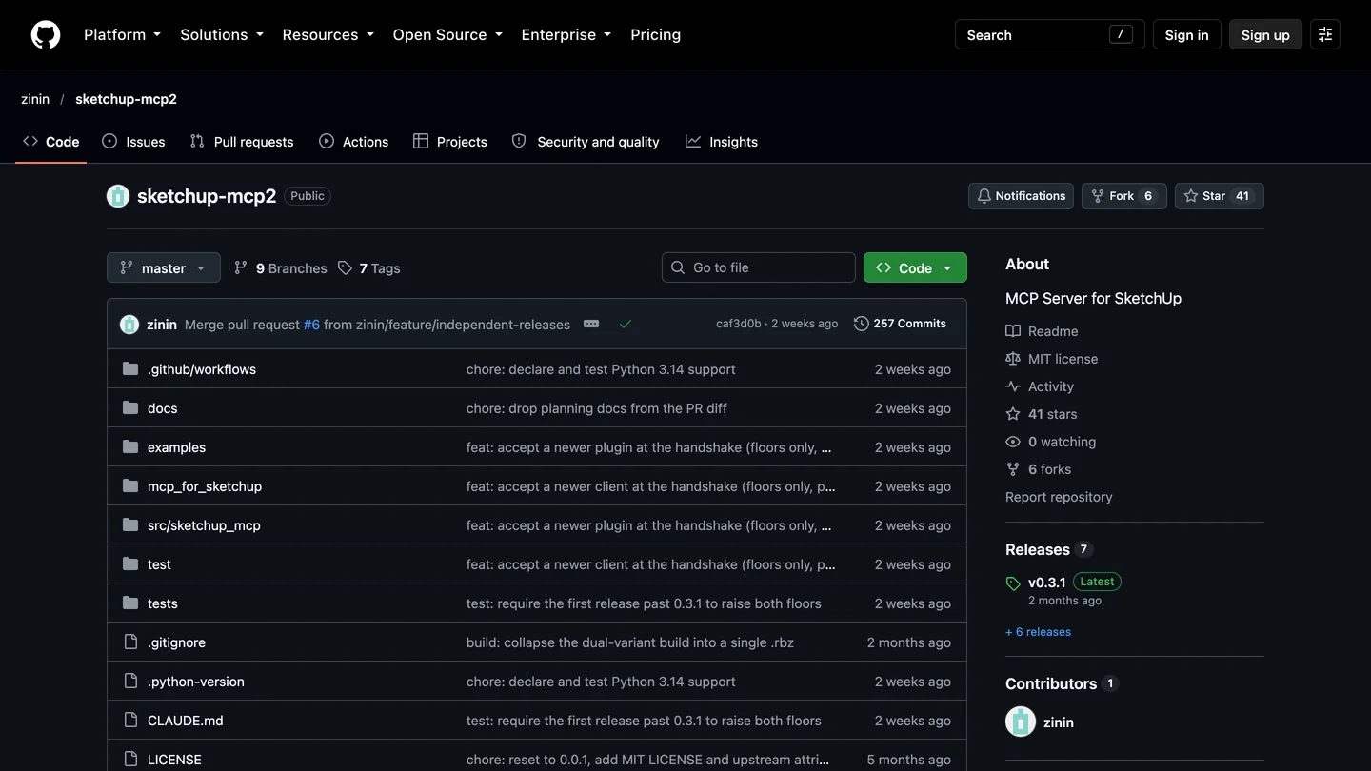1371x771 pixels.
Task: Open the appearance settings icon in header
Action: click(x=1325, y=34)
